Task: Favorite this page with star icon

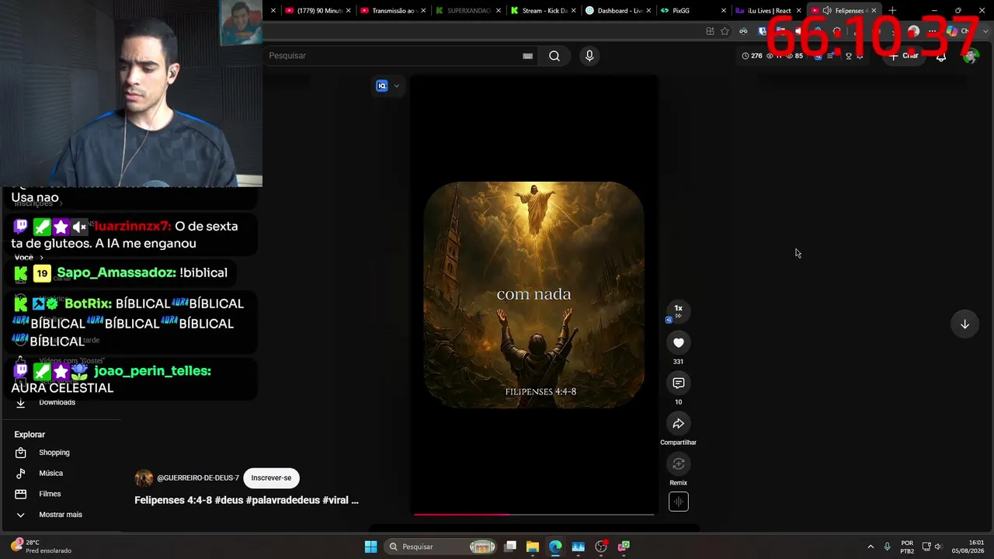Action: coord(725,31)
